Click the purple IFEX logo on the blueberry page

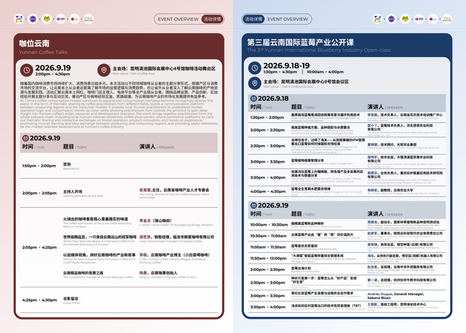click(391, 19)
